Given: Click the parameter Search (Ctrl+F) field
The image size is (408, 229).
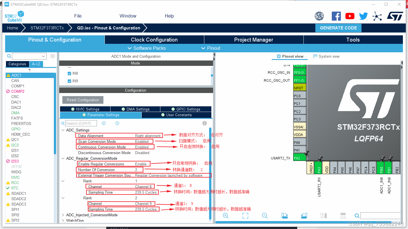Looking at the screenshot, I should point(81,123).
